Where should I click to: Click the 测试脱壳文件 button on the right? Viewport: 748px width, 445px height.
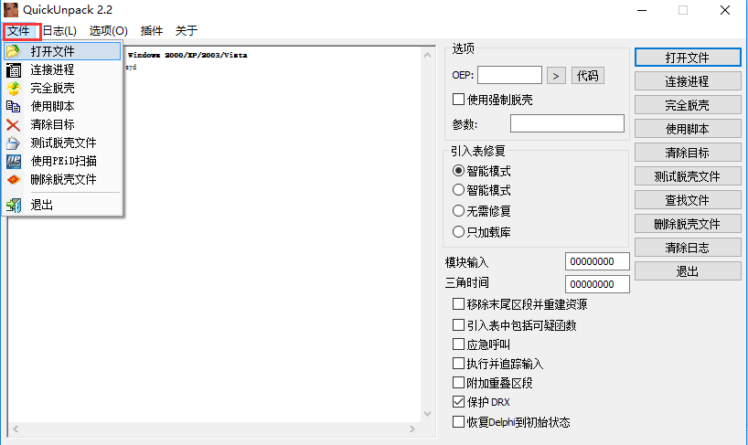pos(688,176)
